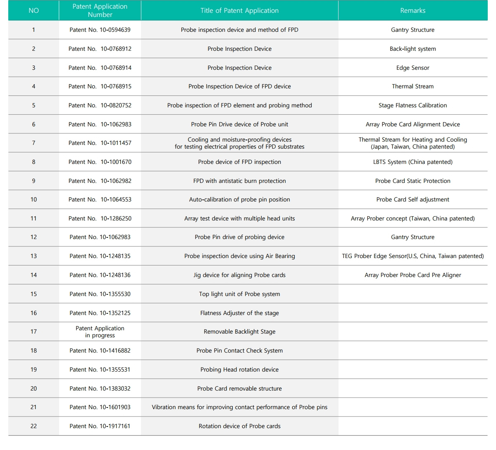This screenshot has width=496, height=450.
Task: Select cell 'Patent No. 10-1001670'
Action: click(100, 162)
